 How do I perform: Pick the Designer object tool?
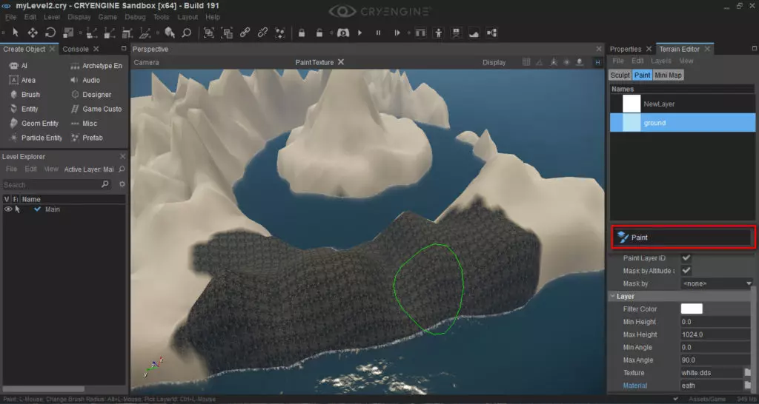(96, 95)
